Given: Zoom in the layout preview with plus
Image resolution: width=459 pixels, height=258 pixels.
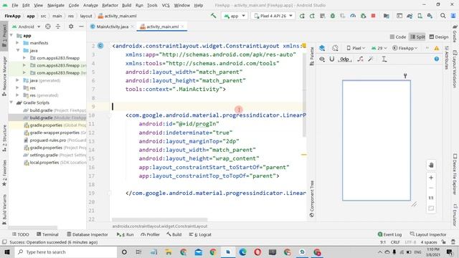Looking at the screenshot, I should pyautogui.click(x=431, y=178).
